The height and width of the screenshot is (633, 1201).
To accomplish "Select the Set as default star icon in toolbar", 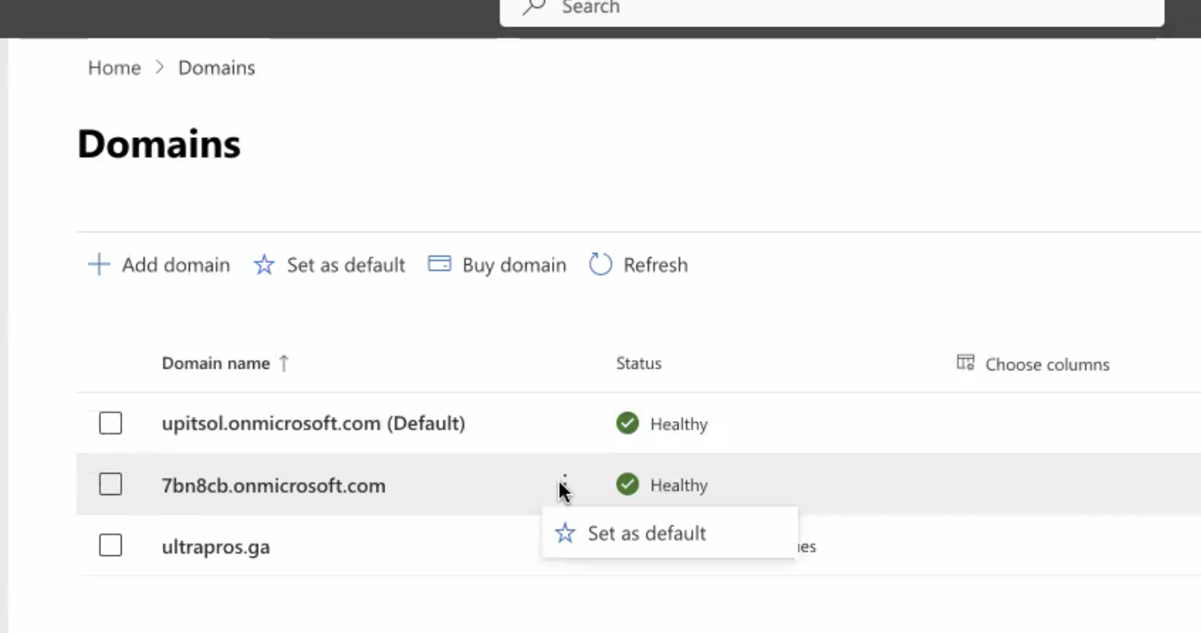I will pos(264,264).
